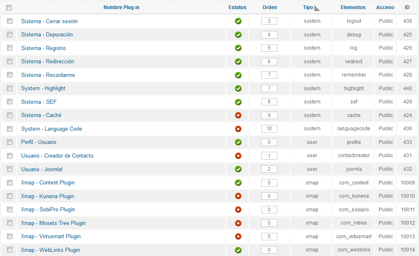The image size is (419, 256).
Task: Disable Sistema - SEF via status icon
Action: (238, 102)
